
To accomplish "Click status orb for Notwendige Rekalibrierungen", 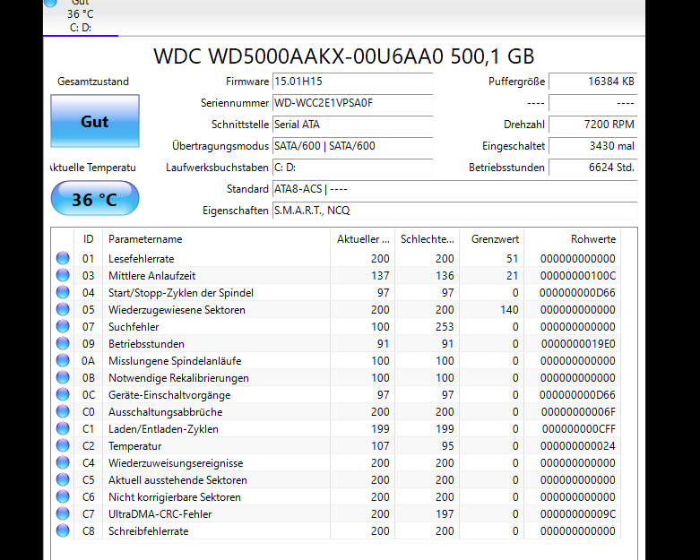I will click(63, 377).
